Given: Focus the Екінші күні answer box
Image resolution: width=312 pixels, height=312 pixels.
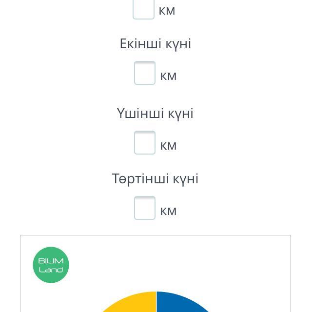Looking at the screenshot, I should (x=145, y=73).
